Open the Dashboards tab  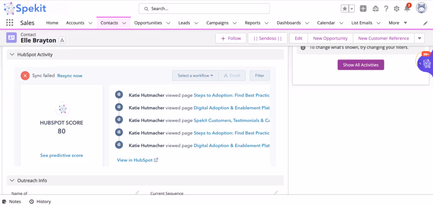[288, 23]
